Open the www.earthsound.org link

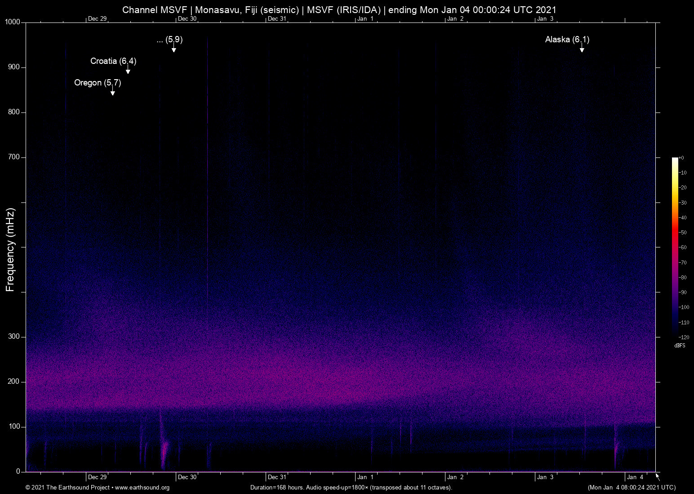click(142, 488)
